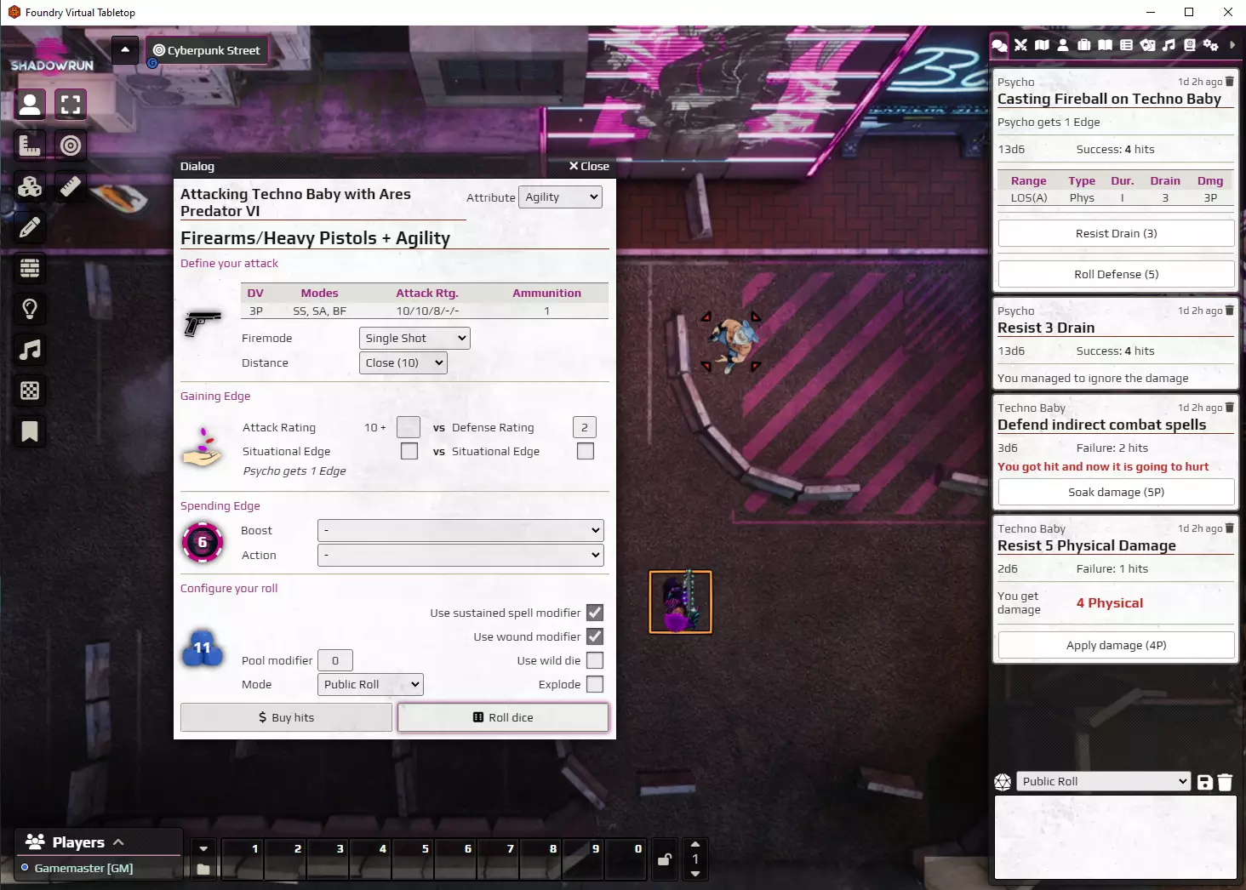The height and width of the screenshot is (890, 1246).
Task: Open the Card Stacks sidebar icon
Action: click(1147, 45)
